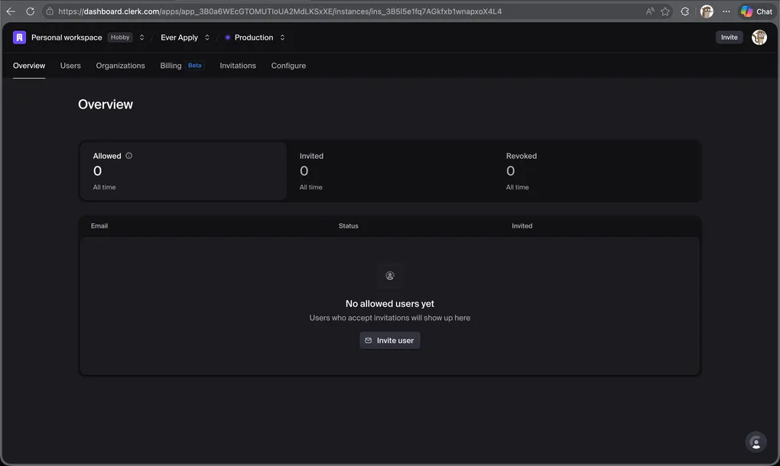Click the Clerk workspace logo icon
The image size is (780, 466).
tap(19, 37)
